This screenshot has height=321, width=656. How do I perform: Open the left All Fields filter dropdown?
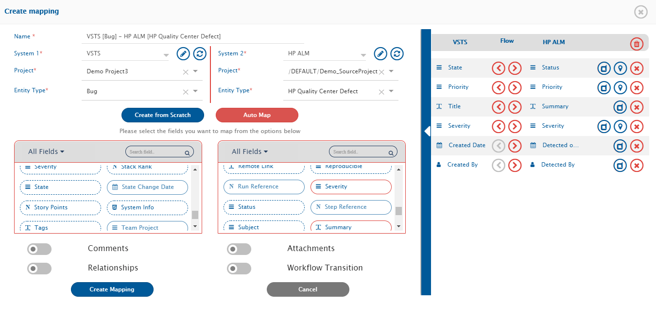pyautogui.click(x=46, y=152)
